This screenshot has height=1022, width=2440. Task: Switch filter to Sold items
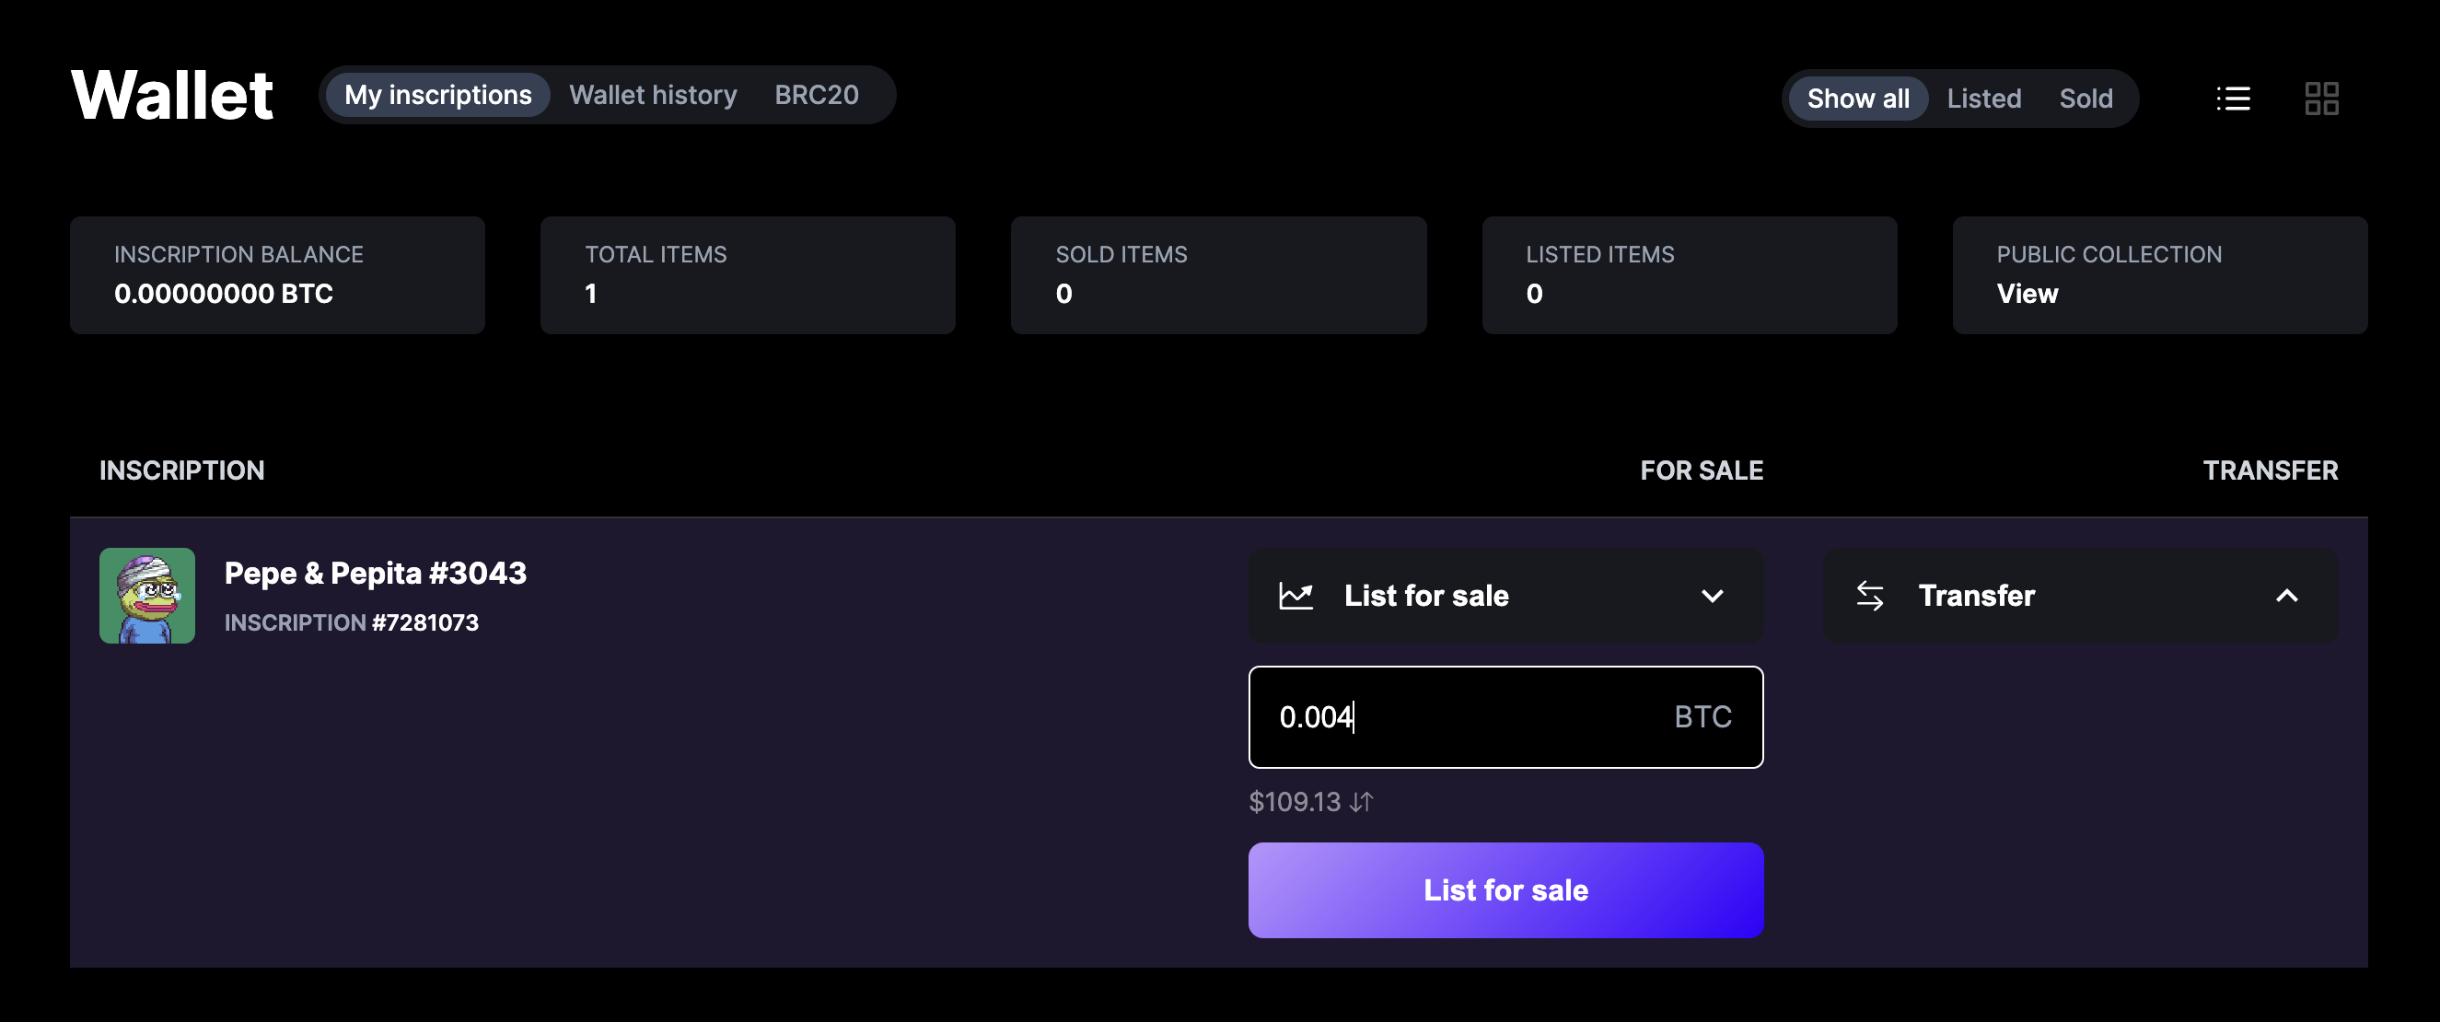point(2086,98)
